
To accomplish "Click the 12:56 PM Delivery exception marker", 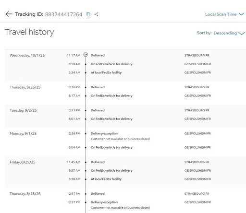I will 86,134.
